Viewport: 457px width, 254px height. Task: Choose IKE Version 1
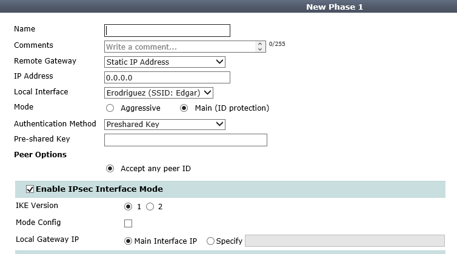click(128, 207)
